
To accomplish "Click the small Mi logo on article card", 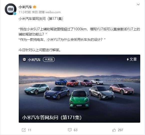I will click(x=24, y=59).
